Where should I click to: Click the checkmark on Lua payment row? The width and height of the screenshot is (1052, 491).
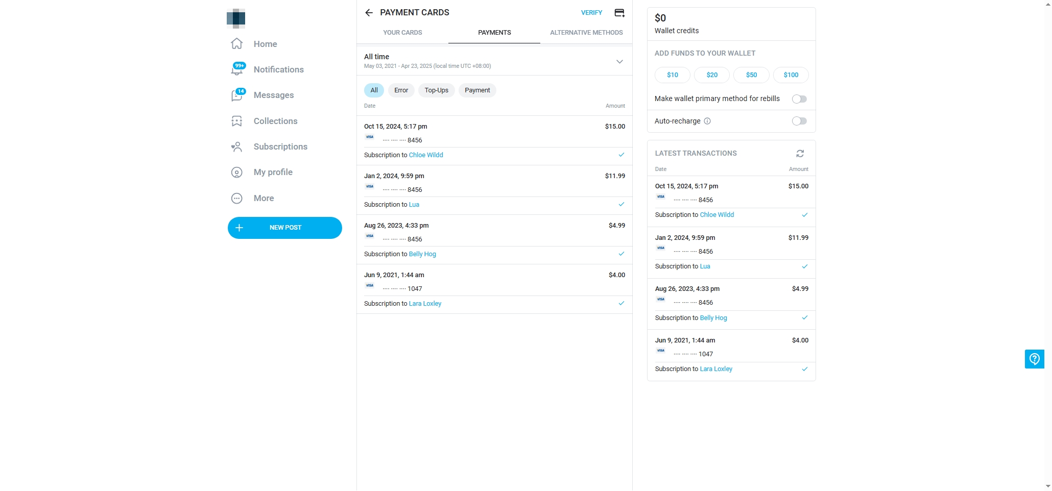[621, 204]
